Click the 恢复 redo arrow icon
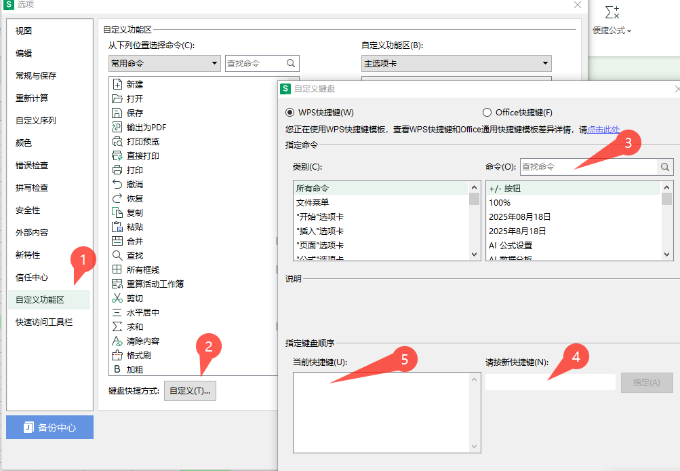 117,198
